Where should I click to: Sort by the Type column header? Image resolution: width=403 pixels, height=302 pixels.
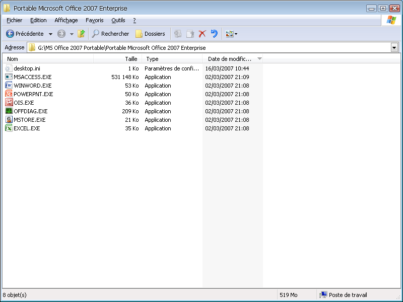tap(172, 59)
